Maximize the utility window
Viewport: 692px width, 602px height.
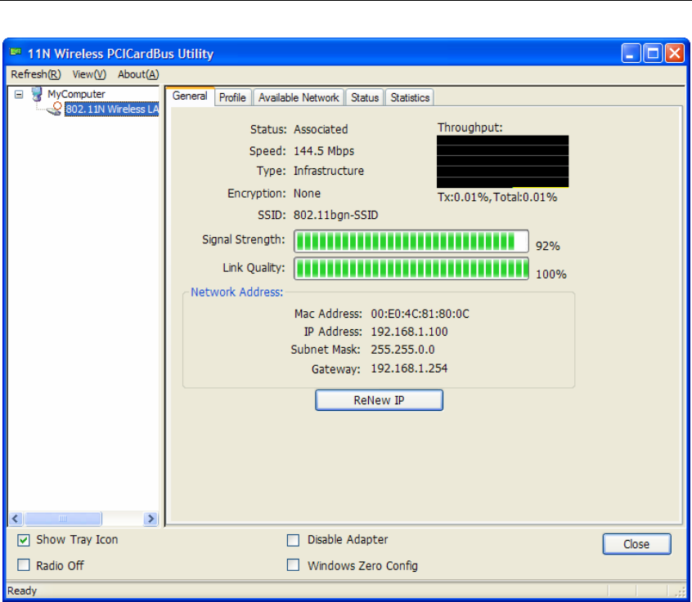pyautogui.click(x=654, y=54)
